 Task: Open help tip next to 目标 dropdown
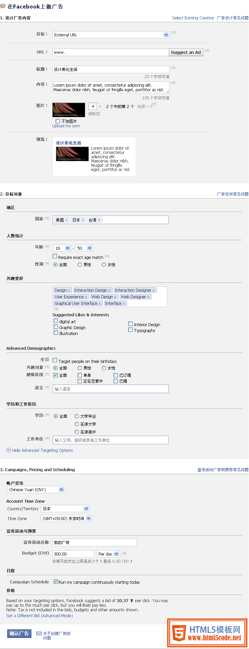coord(173,32)
